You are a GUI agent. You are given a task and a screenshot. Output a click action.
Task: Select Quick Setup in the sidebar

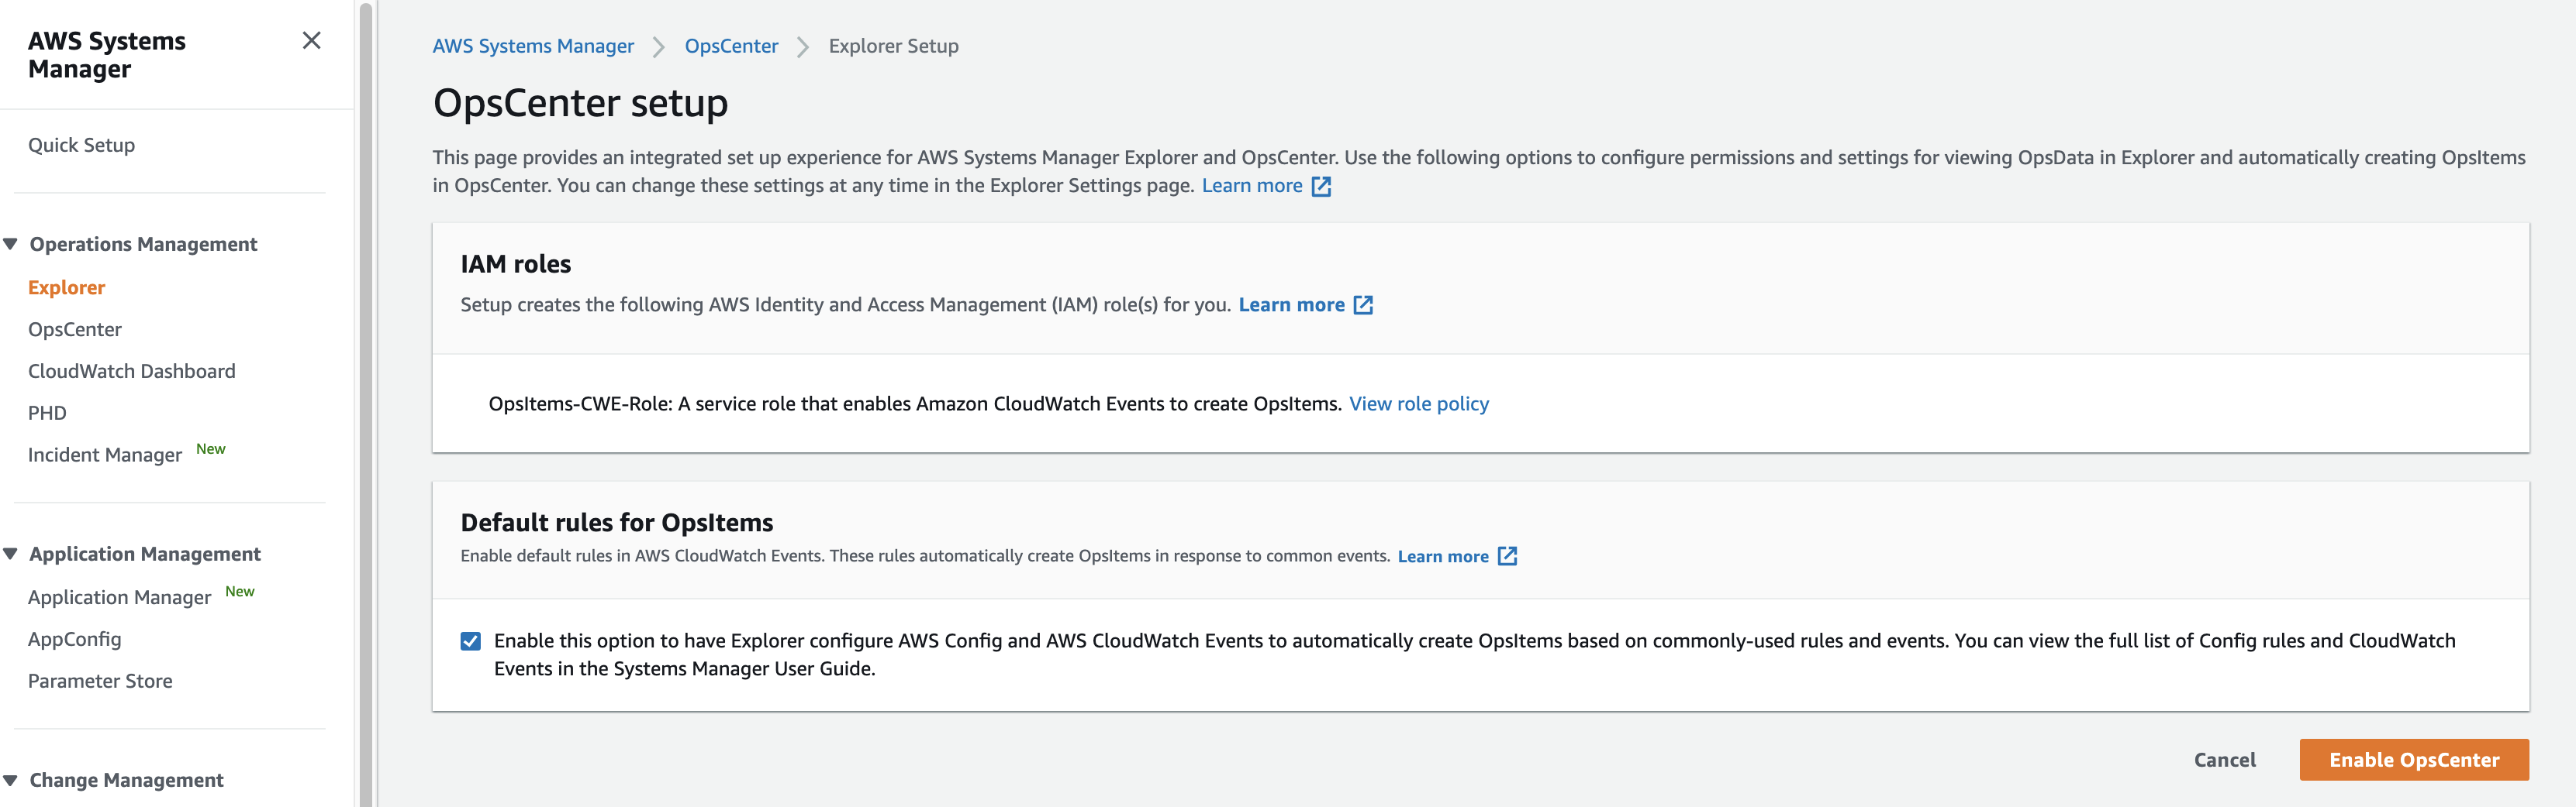[x=82, y=144]
